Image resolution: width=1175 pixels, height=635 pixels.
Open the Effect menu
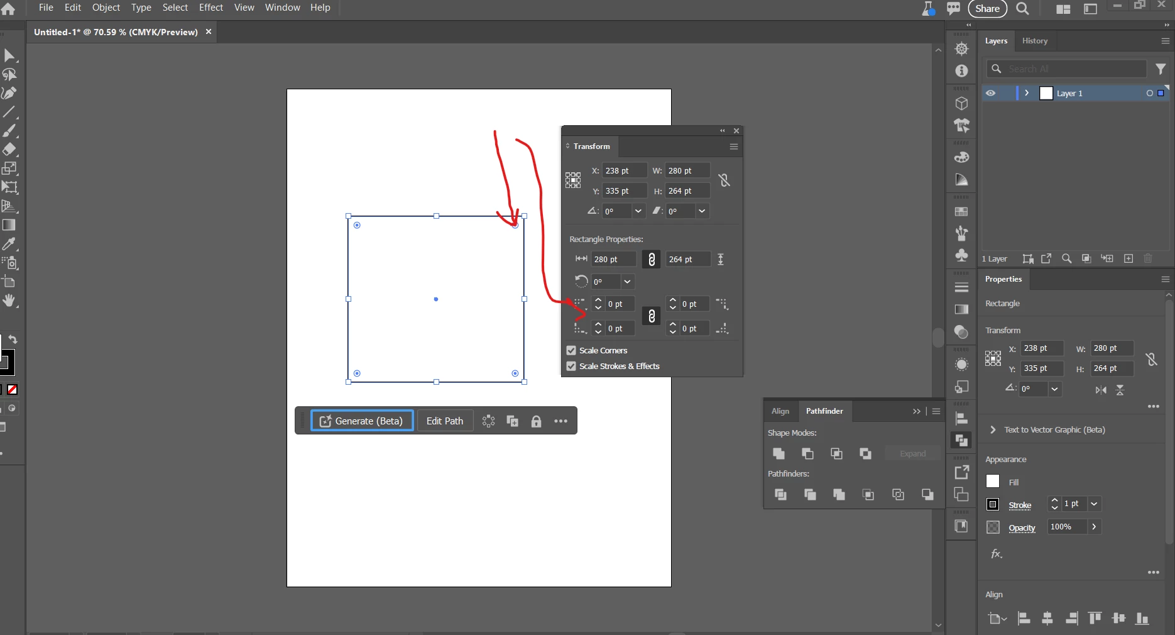(x=210, y=8)
